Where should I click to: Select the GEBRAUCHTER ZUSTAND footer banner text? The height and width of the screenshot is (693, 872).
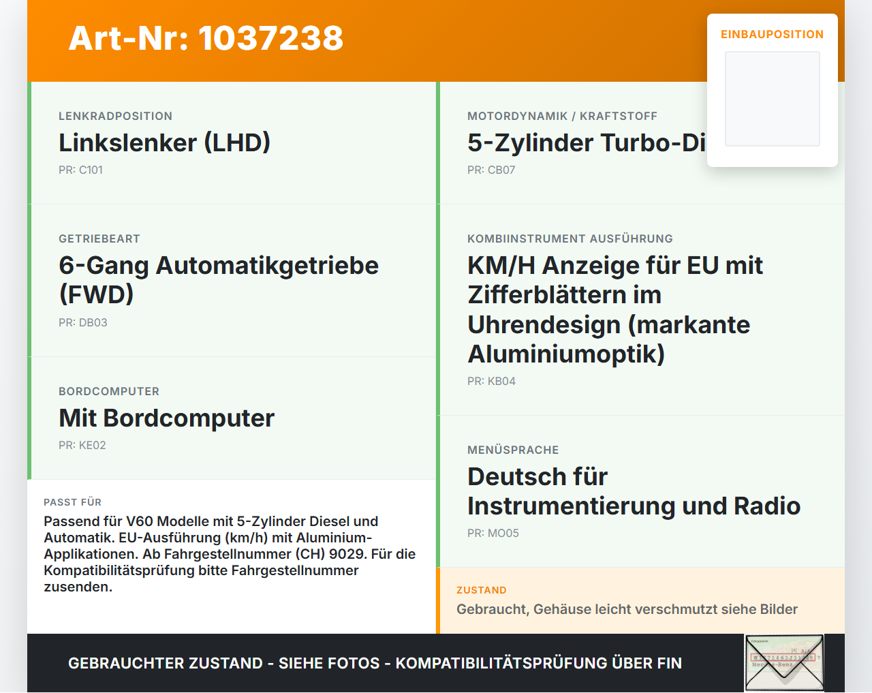[x=375, y=663]
